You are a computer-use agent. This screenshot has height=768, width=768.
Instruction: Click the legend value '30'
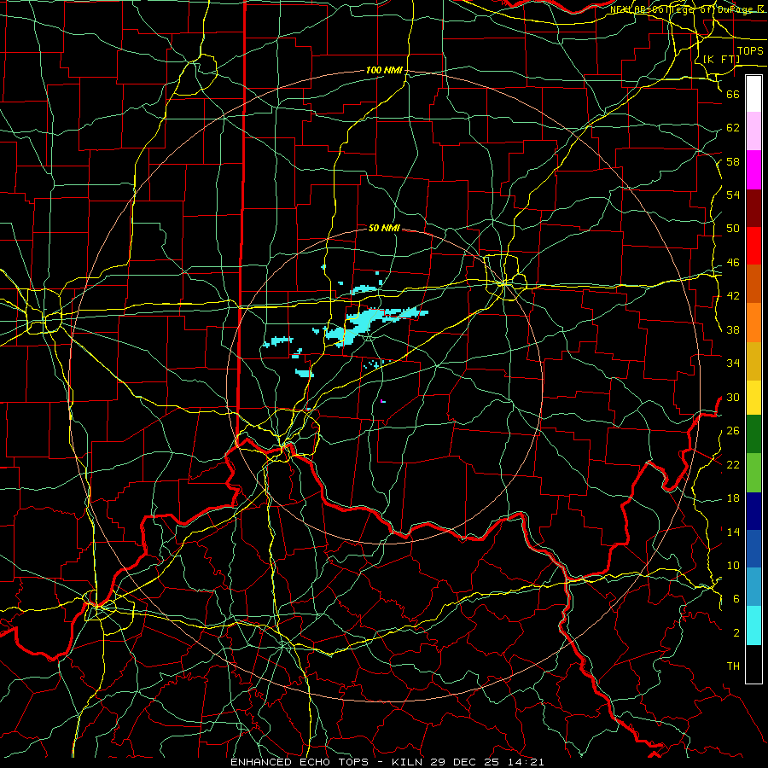(733, 397)
